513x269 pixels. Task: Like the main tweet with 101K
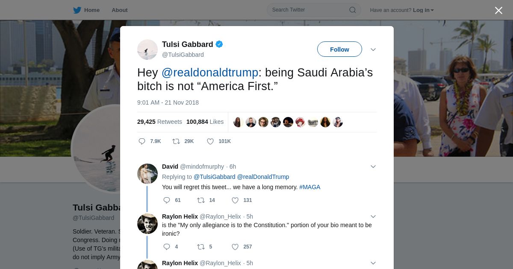coord(210,141)
